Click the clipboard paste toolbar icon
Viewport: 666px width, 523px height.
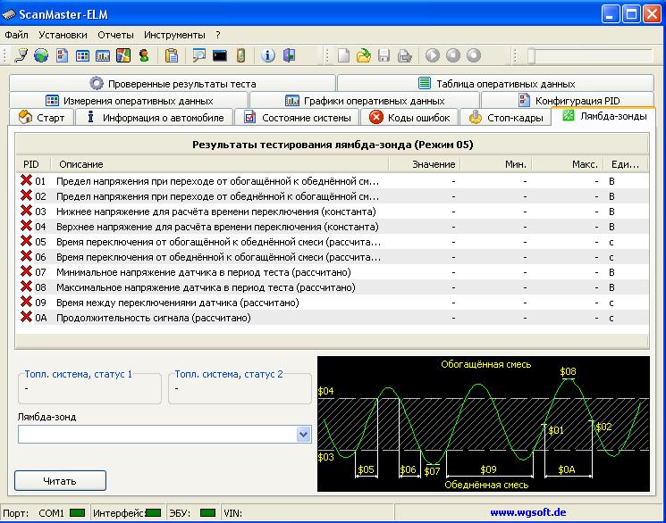pos(171,55)
